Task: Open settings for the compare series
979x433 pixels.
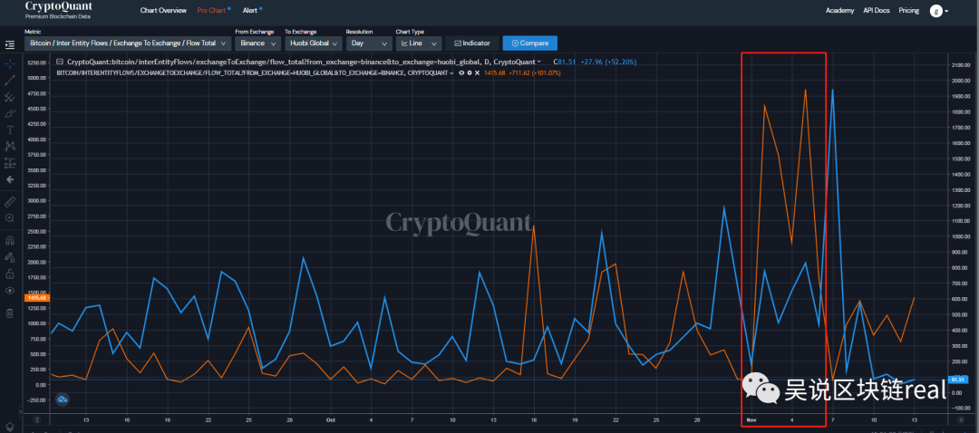Action: (470, 73)
